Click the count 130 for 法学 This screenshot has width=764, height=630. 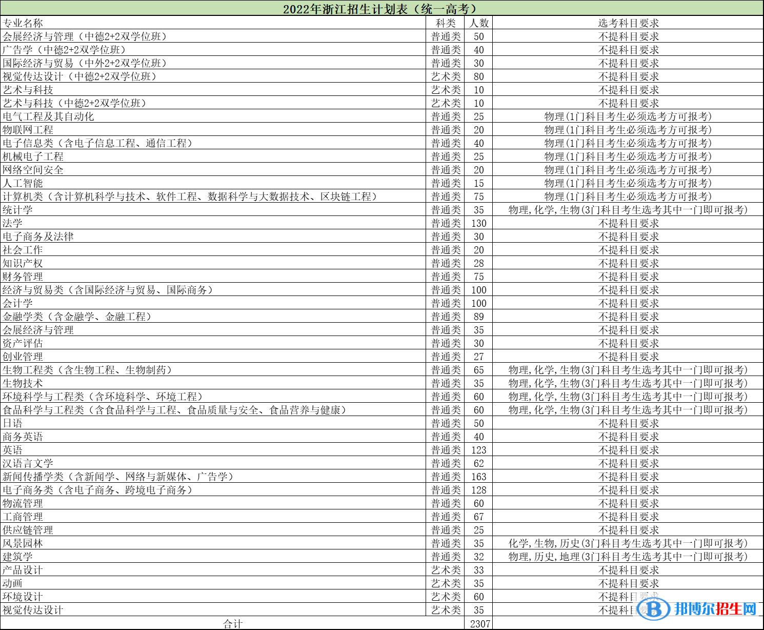click(x=479, y=223)
